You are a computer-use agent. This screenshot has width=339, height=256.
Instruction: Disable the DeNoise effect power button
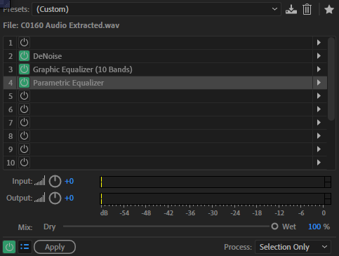24,56
